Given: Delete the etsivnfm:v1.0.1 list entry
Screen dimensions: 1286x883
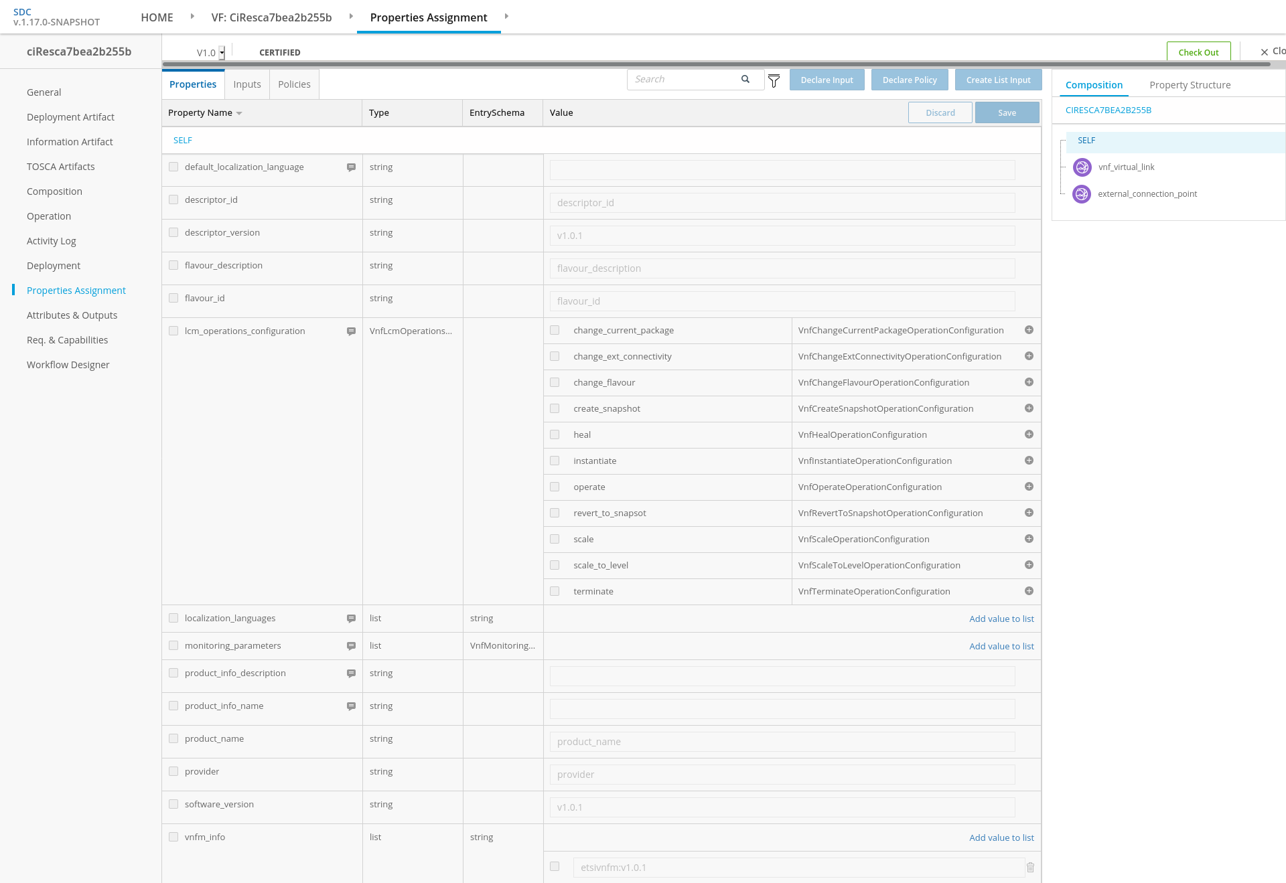Looking at the screenshot, I should [1030, 868].
